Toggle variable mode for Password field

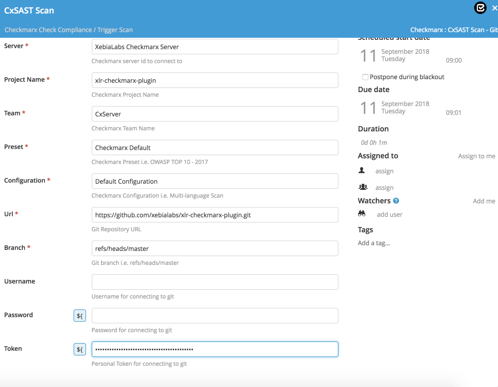pyautogui.click(x=80, y=316)
